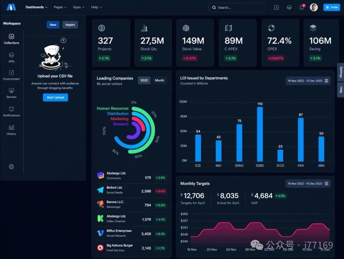Go to Environment in the sidebar
The image size is (344, 259).
[11, 75]
